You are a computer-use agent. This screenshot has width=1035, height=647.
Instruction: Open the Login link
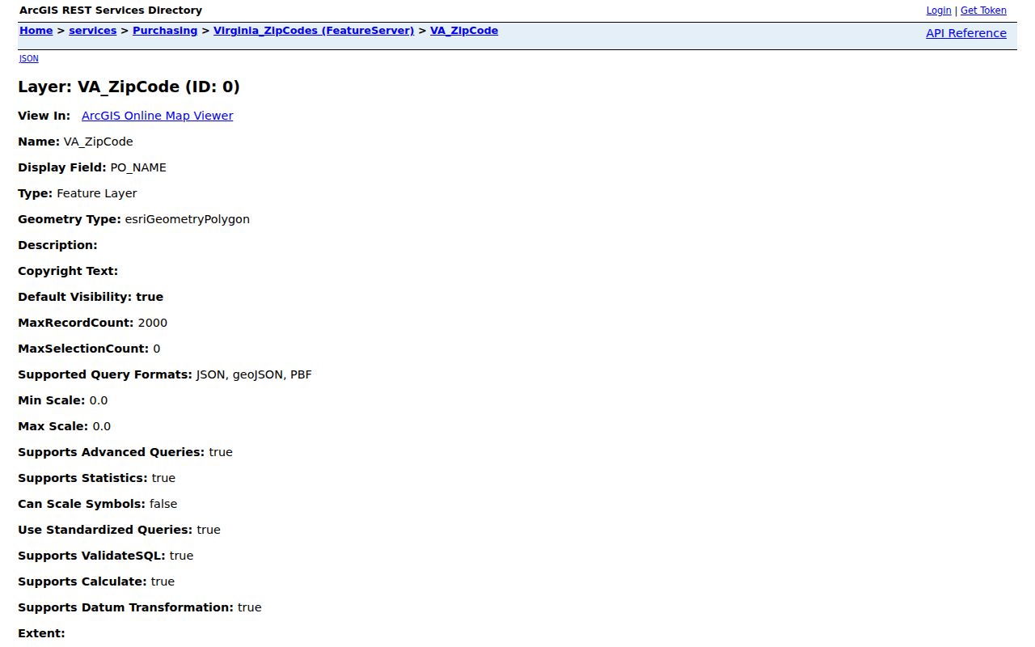click(939, 11)
